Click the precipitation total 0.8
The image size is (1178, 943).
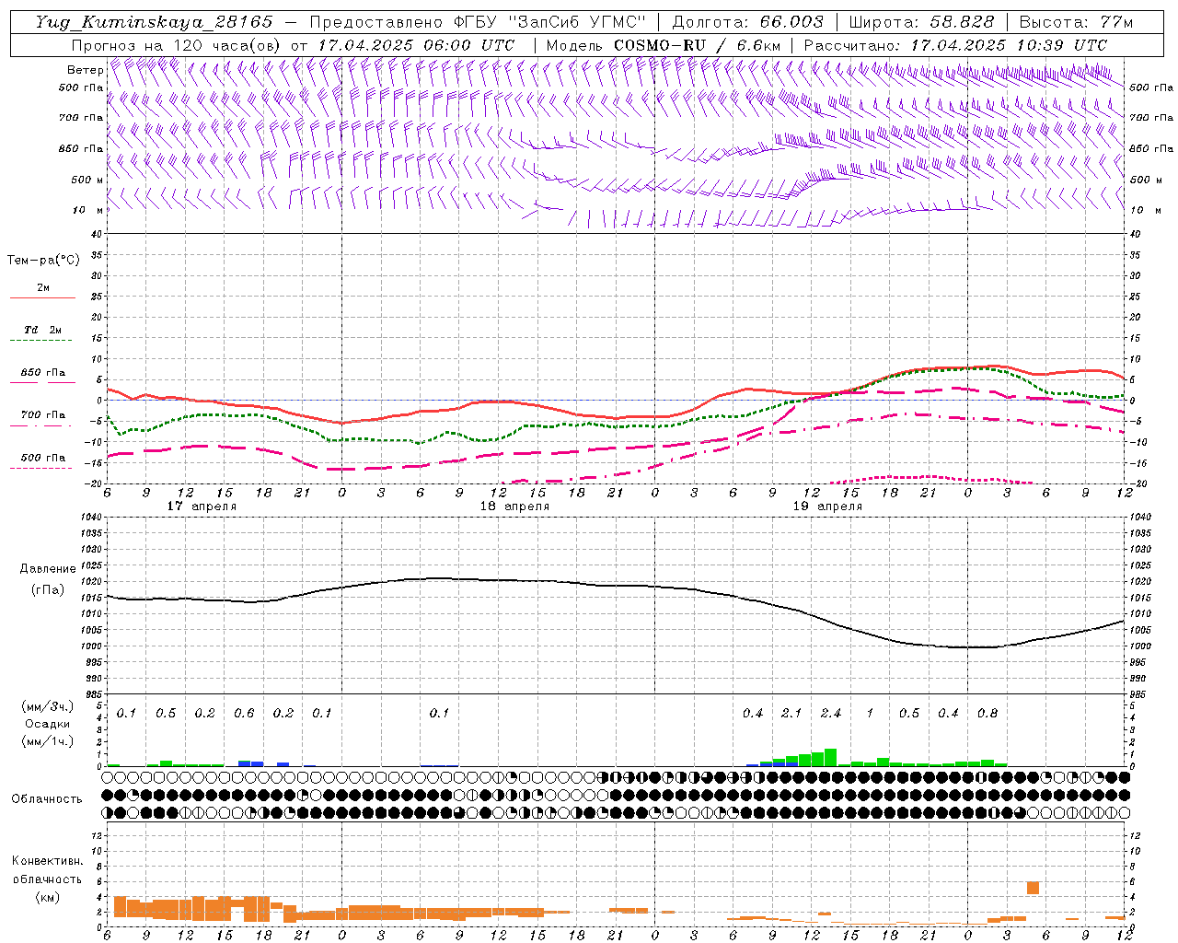[987, 714]
